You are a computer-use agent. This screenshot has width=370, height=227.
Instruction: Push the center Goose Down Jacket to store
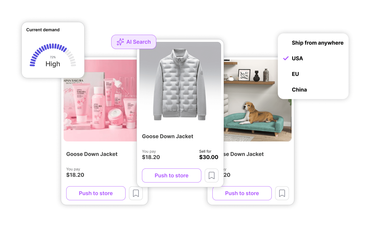[171, 175]
